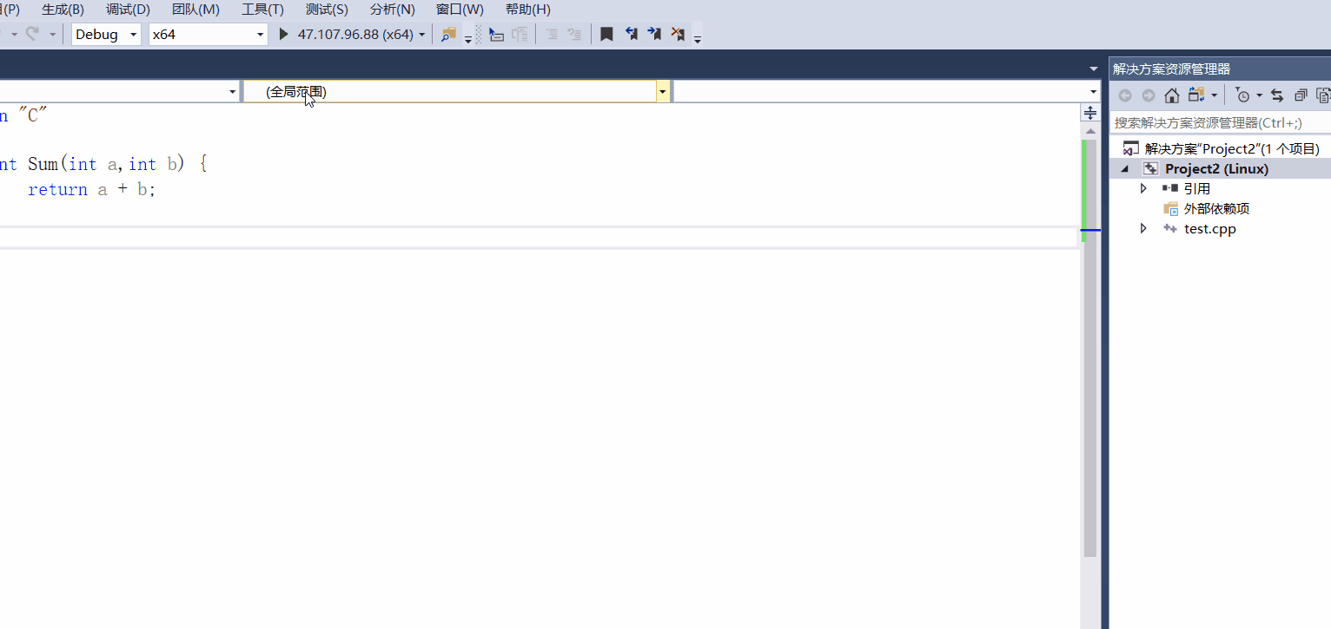Clear all bookmarks icon
This screenshot has height=629, width=1331.
[x=678, y=35]
